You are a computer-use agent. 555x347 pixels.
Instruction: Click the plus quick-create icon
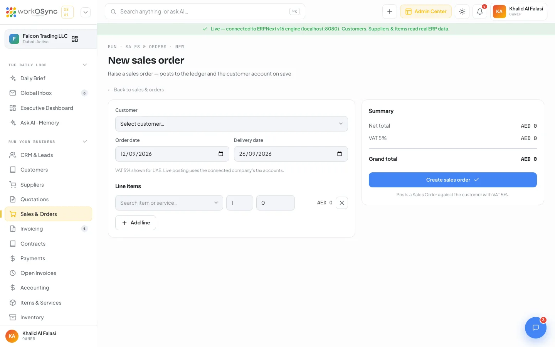pos(390,12)
